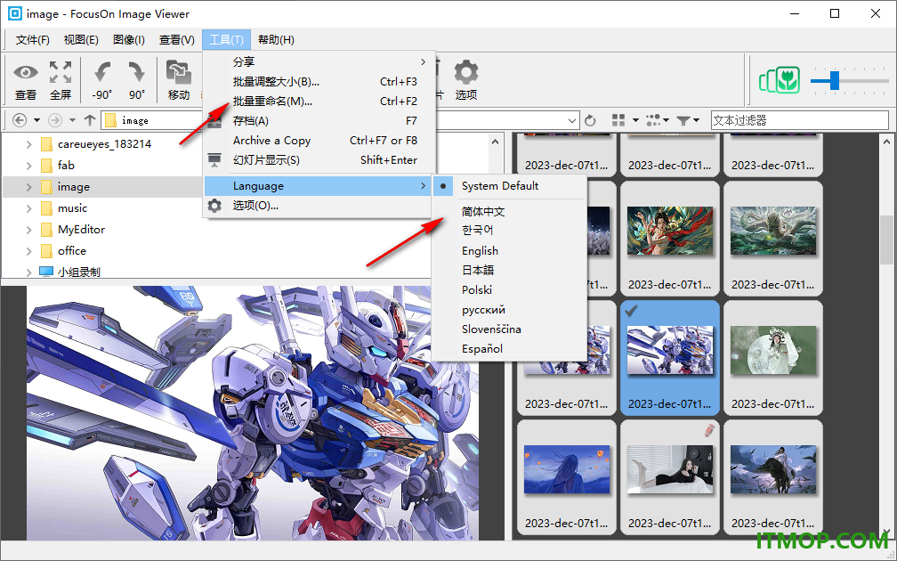897x561 pixels.
Task: Adjust the thumbnail size slider handle
Action: [835, 80]
